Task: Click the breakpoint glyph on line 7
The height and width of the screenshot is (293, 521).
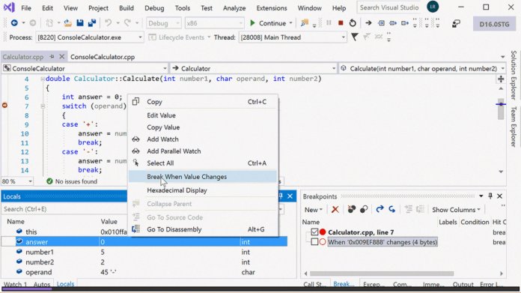Action: [4, 106]
